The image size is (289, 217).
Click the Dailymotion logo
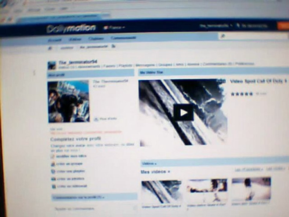[x=71, y=29]
